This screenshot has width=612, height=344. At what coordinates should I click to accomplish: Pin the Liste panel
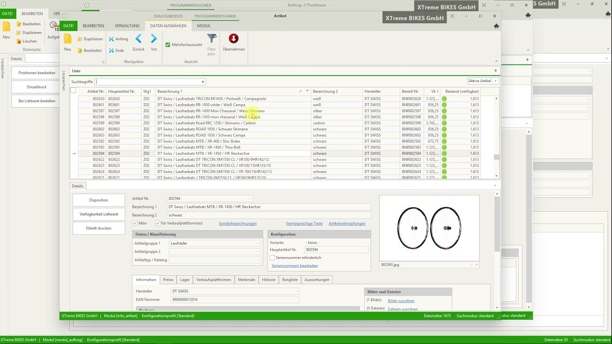click(495, 71)
